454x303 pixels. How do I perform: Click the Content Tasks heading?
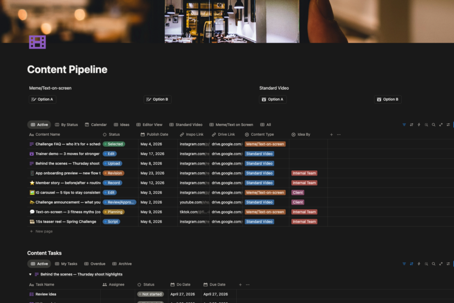(44, 253)
